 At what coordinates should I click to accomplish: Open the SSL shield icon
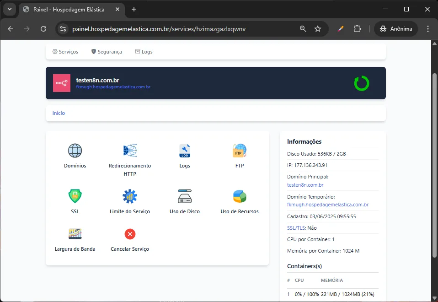[x=75, y=196]
